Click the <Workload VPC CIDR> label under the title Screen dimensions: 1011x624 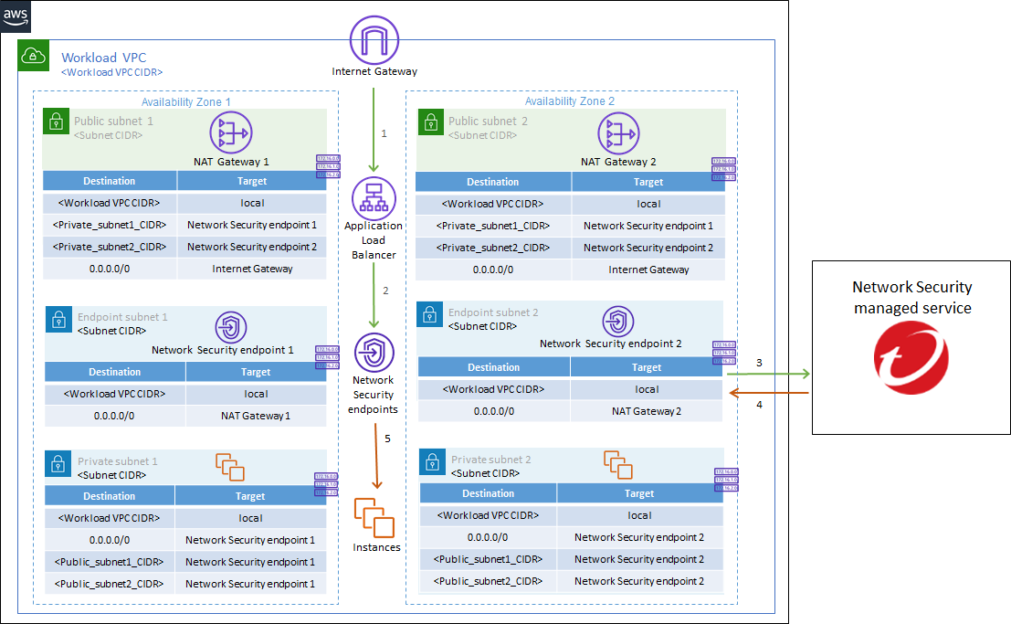111,72
